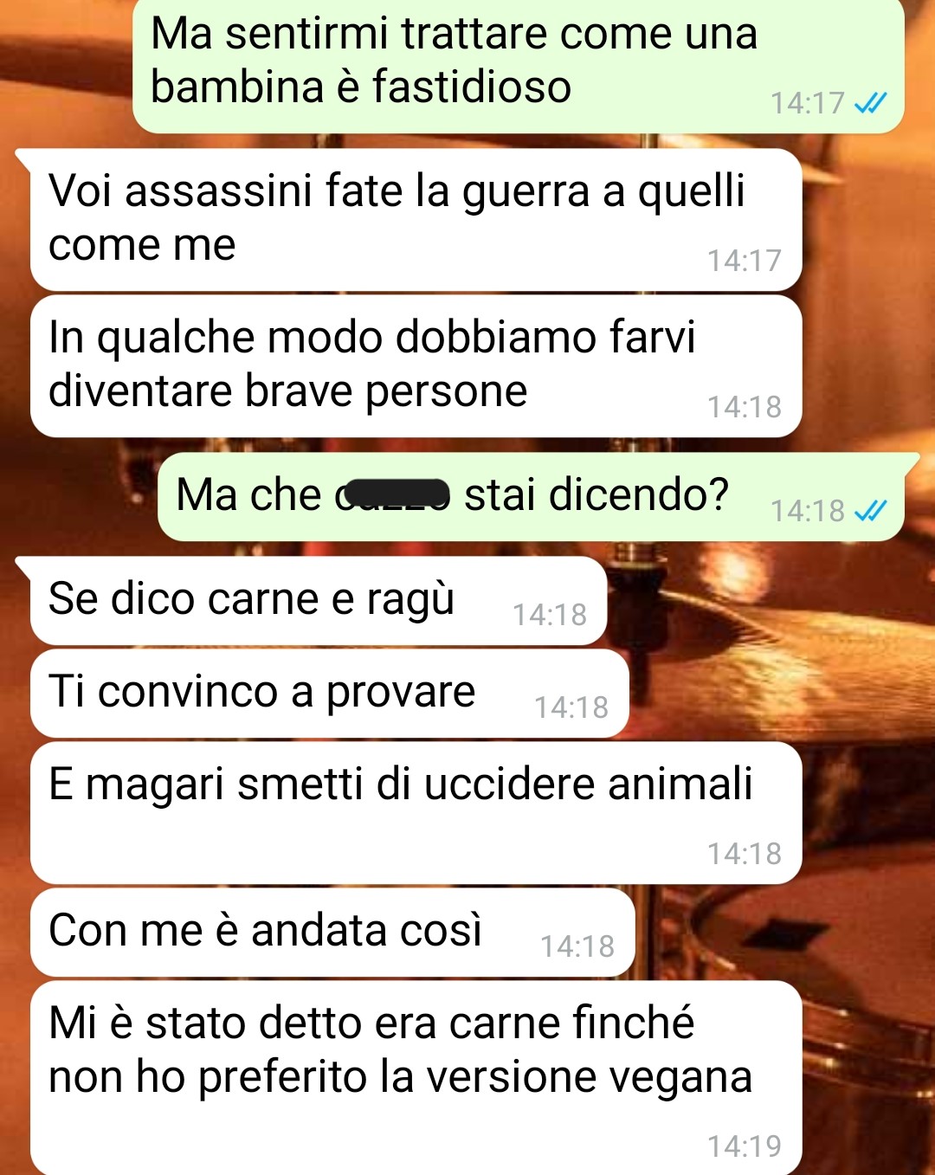Image resolution: width=935 pixels, height=1175 pixels.
Task: Click the 14:17 timestamp next to "fastidioso"
Action: (808, 104)
